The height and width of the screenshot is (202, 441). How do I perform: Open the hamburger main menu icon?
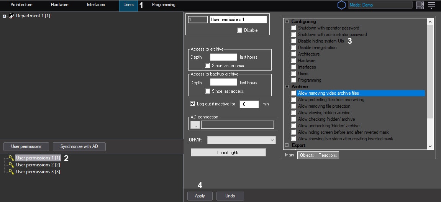431,5
